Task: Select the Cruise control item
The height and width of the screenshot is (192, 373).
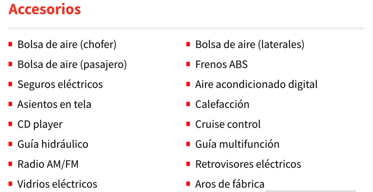Action: 228,124
